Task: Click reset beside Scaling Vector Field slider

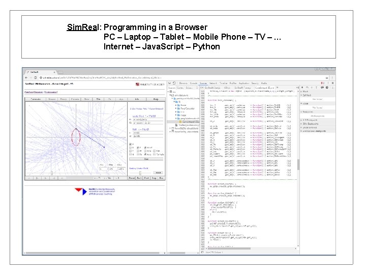Action: coord(158,173)
